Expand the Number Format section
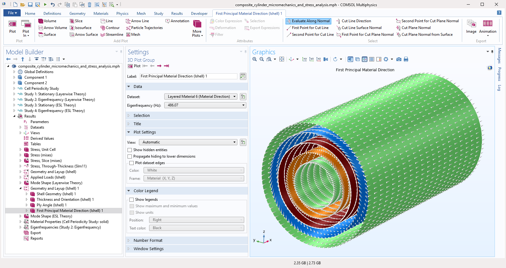Screen dimensions: 506x268 coord(148,241)
